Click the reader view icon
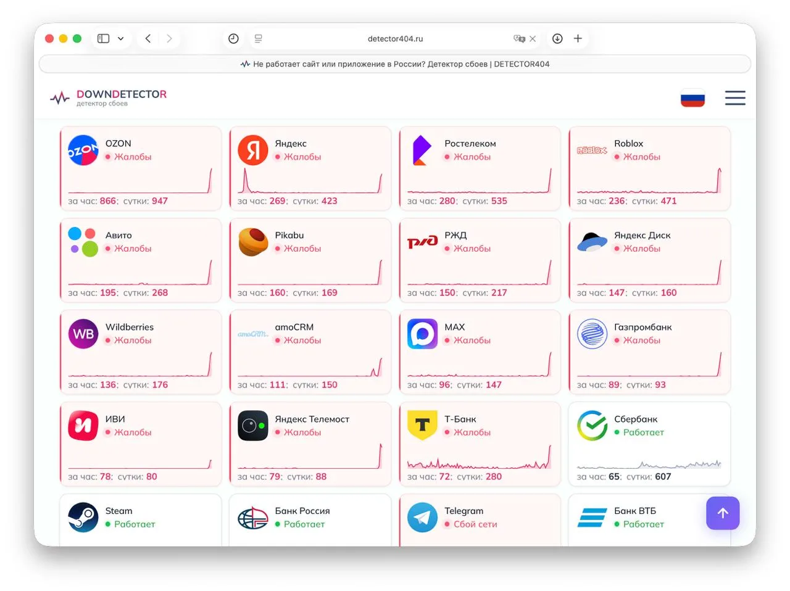Screen dimensions: 790x591 point(259,38)
